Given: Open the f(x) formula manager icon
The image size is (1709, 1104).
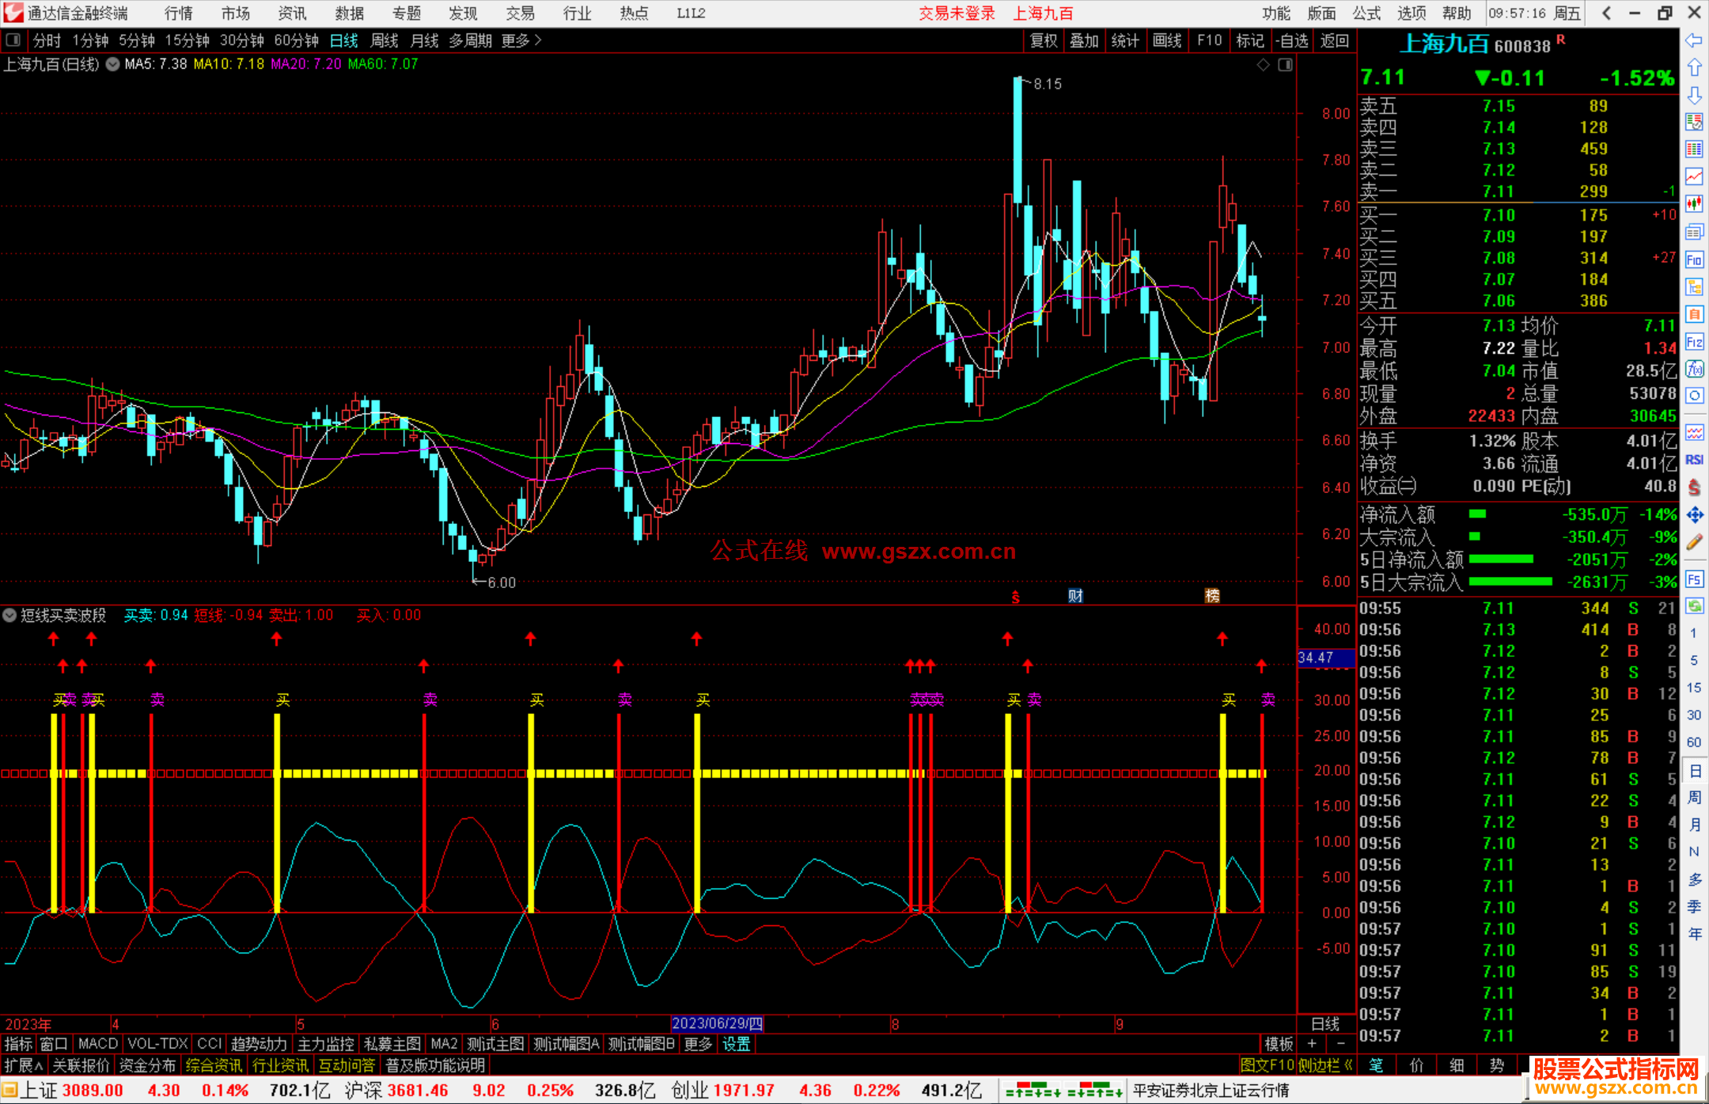Looking at the screenshot, I should tap(1694, 369).
